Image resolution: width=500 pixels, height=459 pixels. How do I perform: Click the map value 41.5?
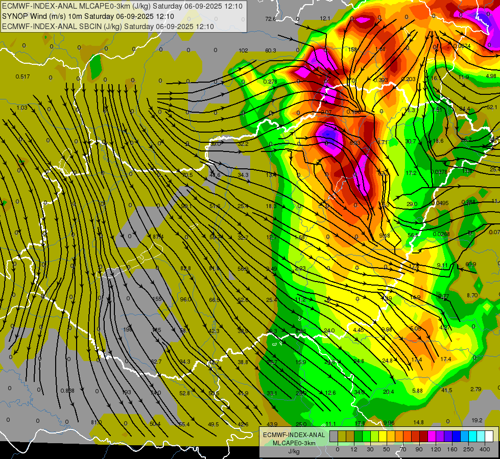tap(447, 390)
